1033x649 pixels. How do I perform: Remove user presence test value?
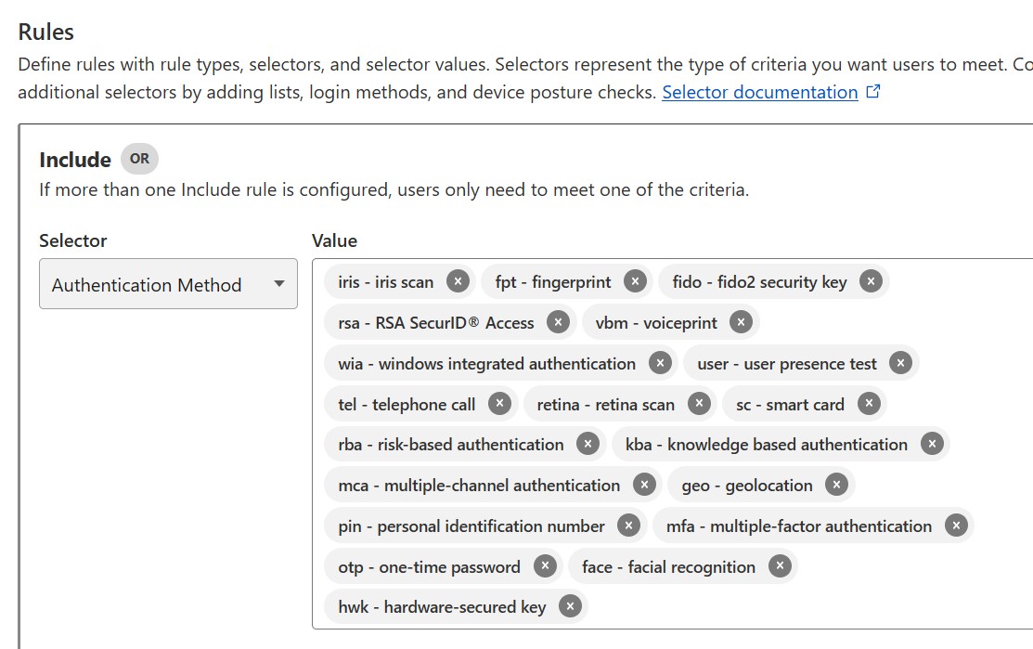click(x=900, y=363)
